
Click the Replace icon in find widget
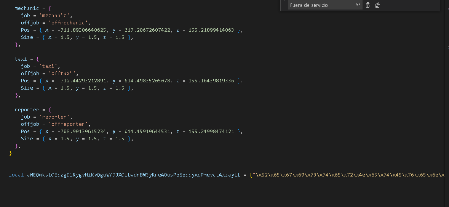(368, 5)
